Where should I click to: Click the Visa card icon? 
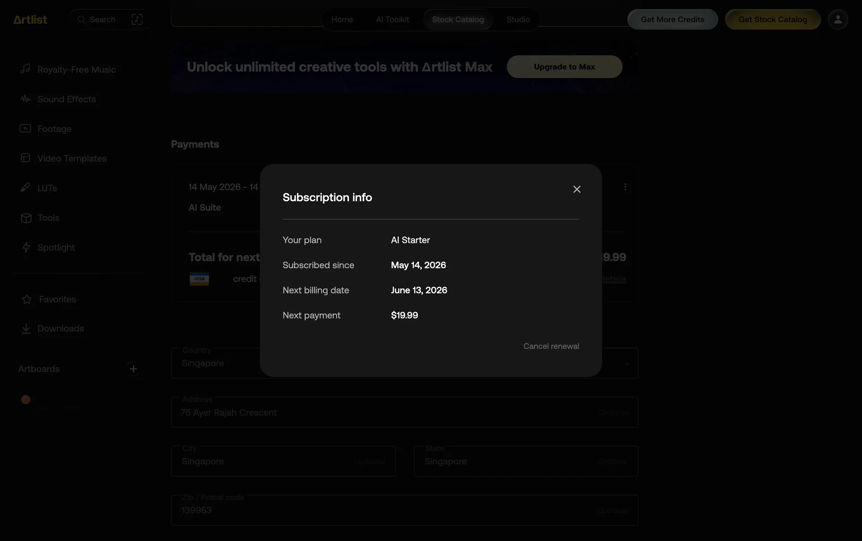click(x=199, y=279)
